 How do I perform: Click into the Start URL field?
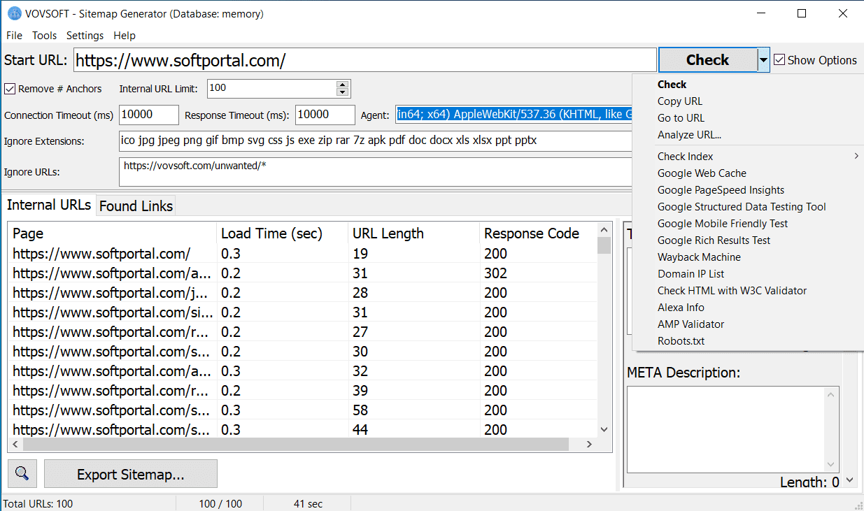pyautogui.click(x=364, y=60)
